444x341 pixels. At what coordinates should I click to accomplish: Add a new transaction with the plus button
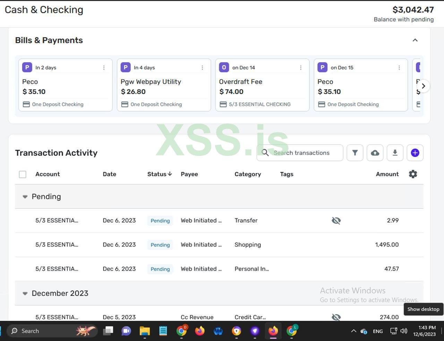click(x=415, y=153)
